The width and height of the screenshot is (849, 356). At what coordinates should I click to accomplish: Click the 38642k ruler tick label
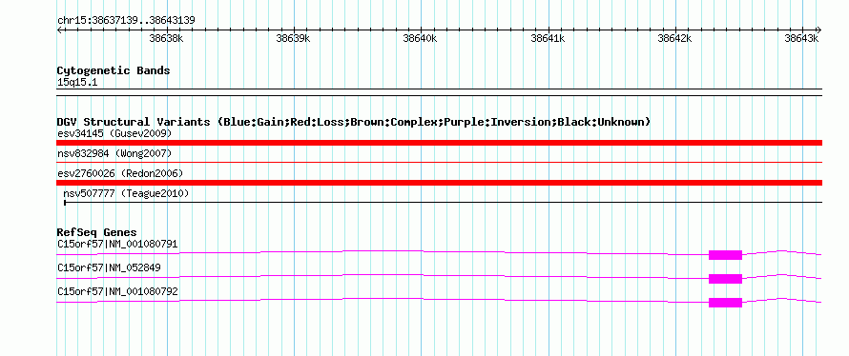click(674, 38)
